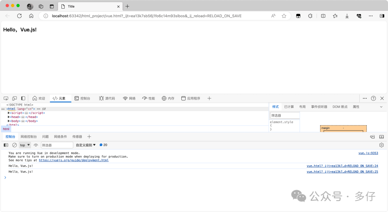The height and width of the screenshot is (212, 388).
Task: Click styles 筛选器 filter field
Action: 285,116
